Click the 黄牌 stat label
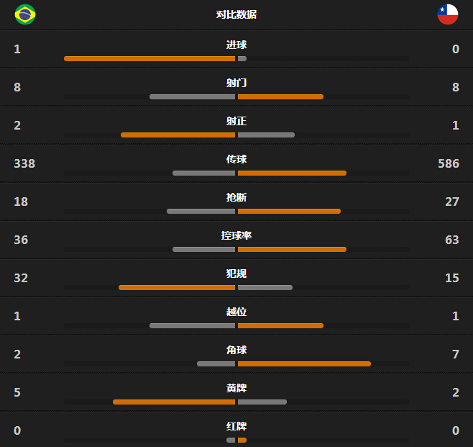This screenshot has height=447, width=473. [x=236, y=388]
